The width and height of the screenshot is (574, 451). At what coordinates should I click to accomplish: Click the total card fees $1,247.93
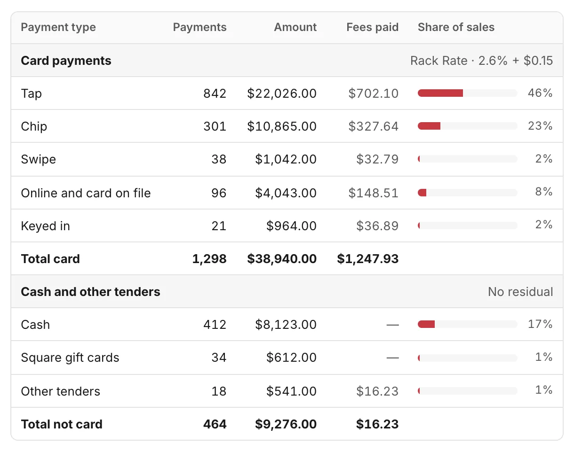click(368, 259)
